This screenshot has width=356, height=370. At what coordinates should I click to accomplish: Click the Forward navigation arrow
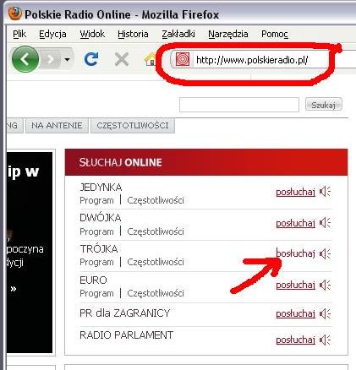pyautogui.click(x=51, y=59)
